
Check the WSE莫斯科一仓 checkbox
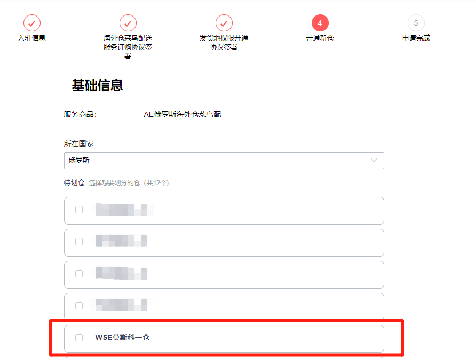79,338
